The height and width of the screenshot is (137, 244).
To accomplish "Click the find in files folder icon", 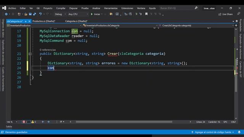I will click(x=111, y=14).
